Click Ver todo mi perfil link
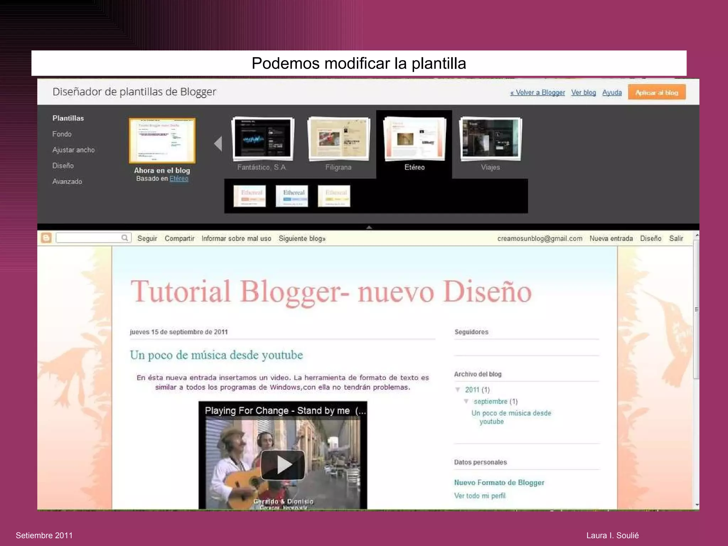 (x=480, y=496)
